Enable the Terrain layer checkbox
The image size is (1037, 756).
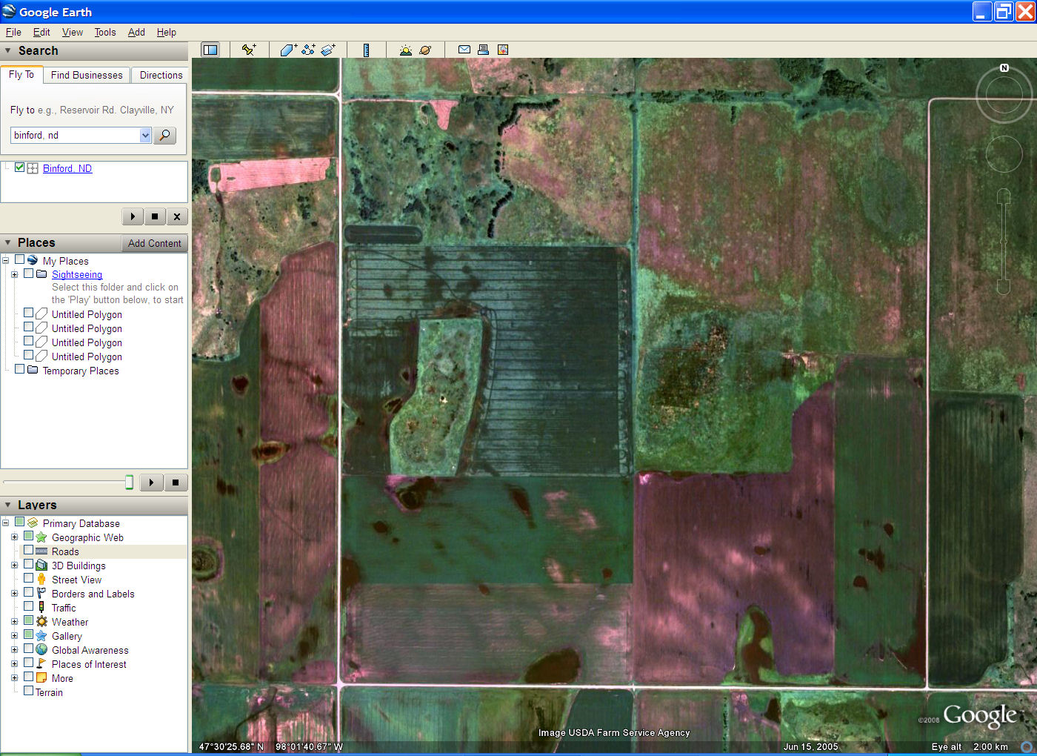[x=28, y=691]
